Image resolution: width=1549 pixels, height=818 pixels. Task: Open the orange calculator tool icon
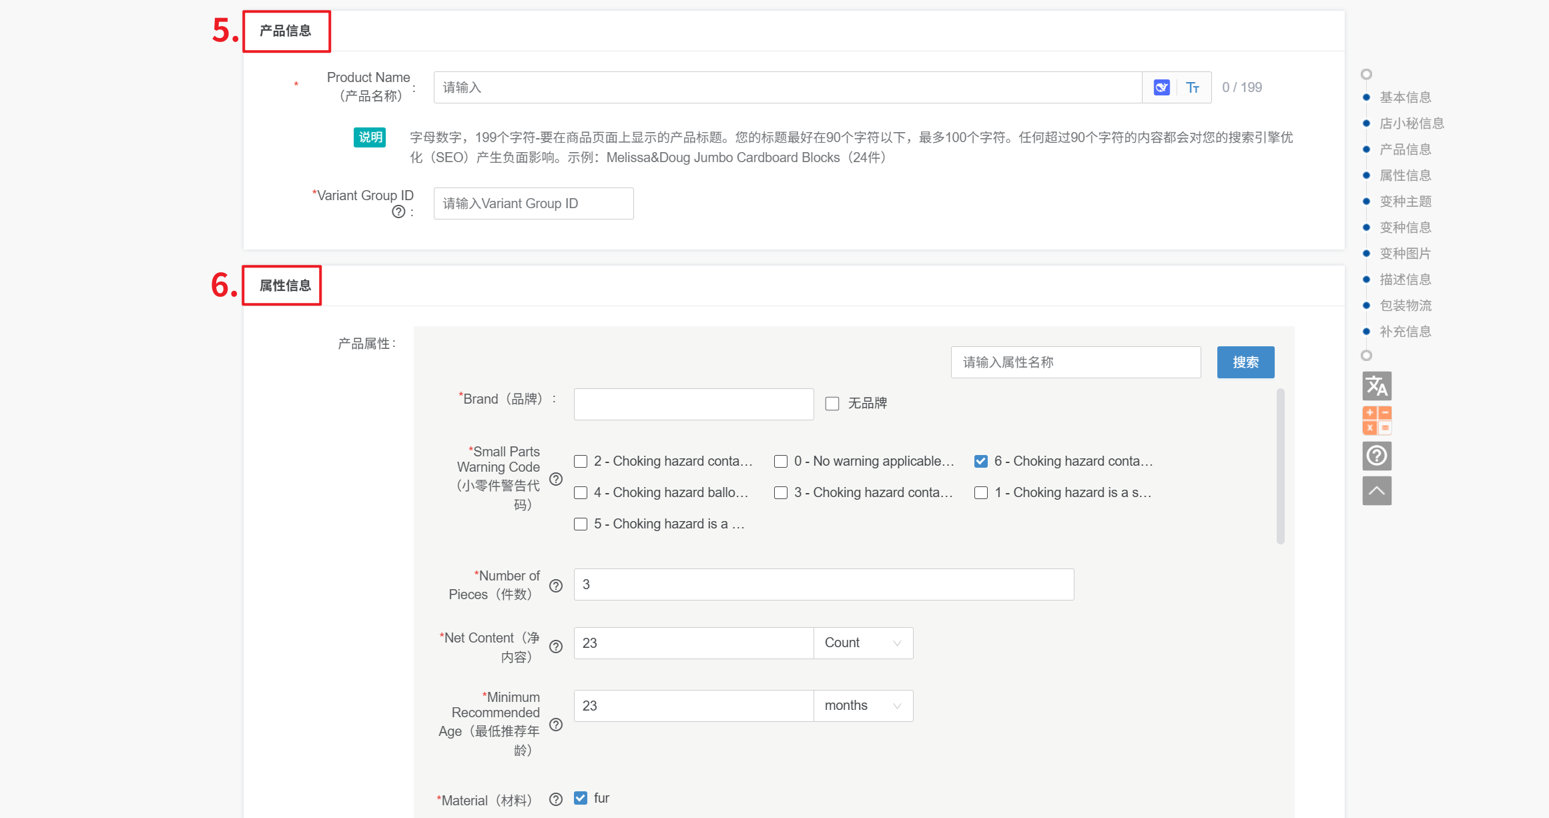pos(1376,420)
